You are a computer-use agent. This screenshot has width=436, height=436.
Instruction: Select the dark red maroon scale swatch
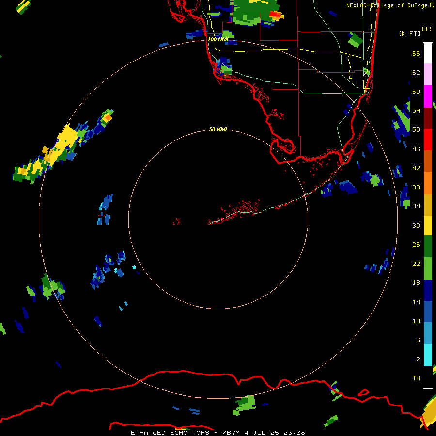tap(428, 118)
